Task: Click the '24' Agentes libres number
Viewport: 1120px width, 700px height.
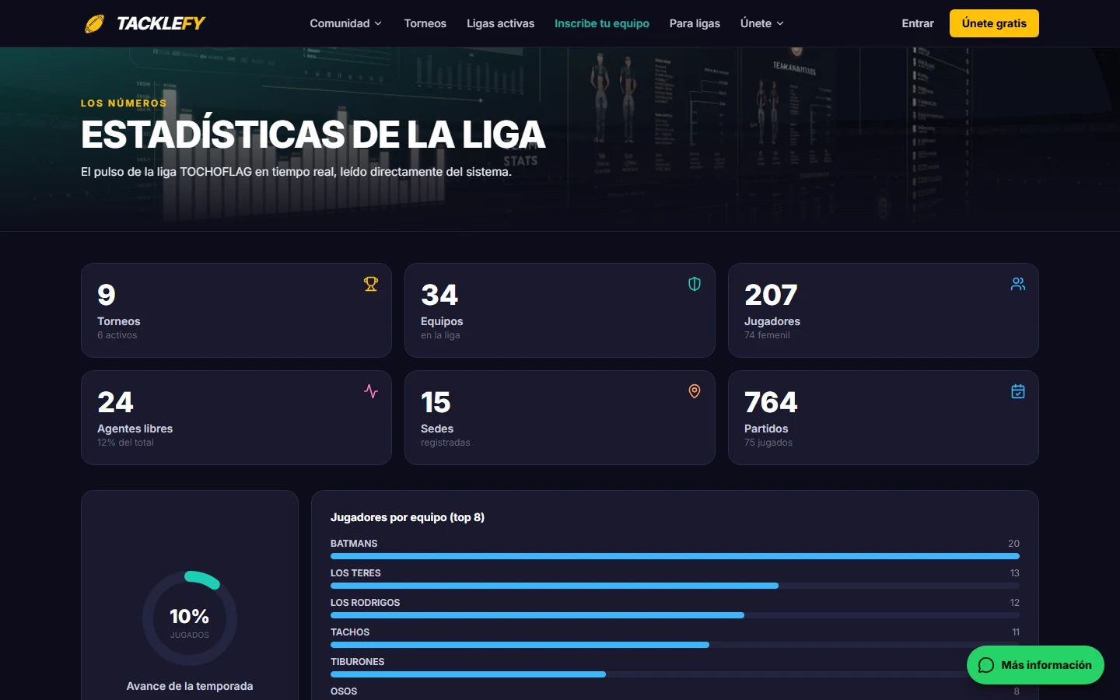Action: (x=115, y=402)
